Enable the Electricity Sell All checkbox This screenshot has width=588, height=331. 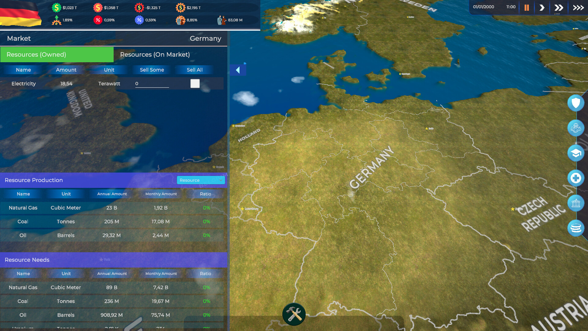click(195, 83)
